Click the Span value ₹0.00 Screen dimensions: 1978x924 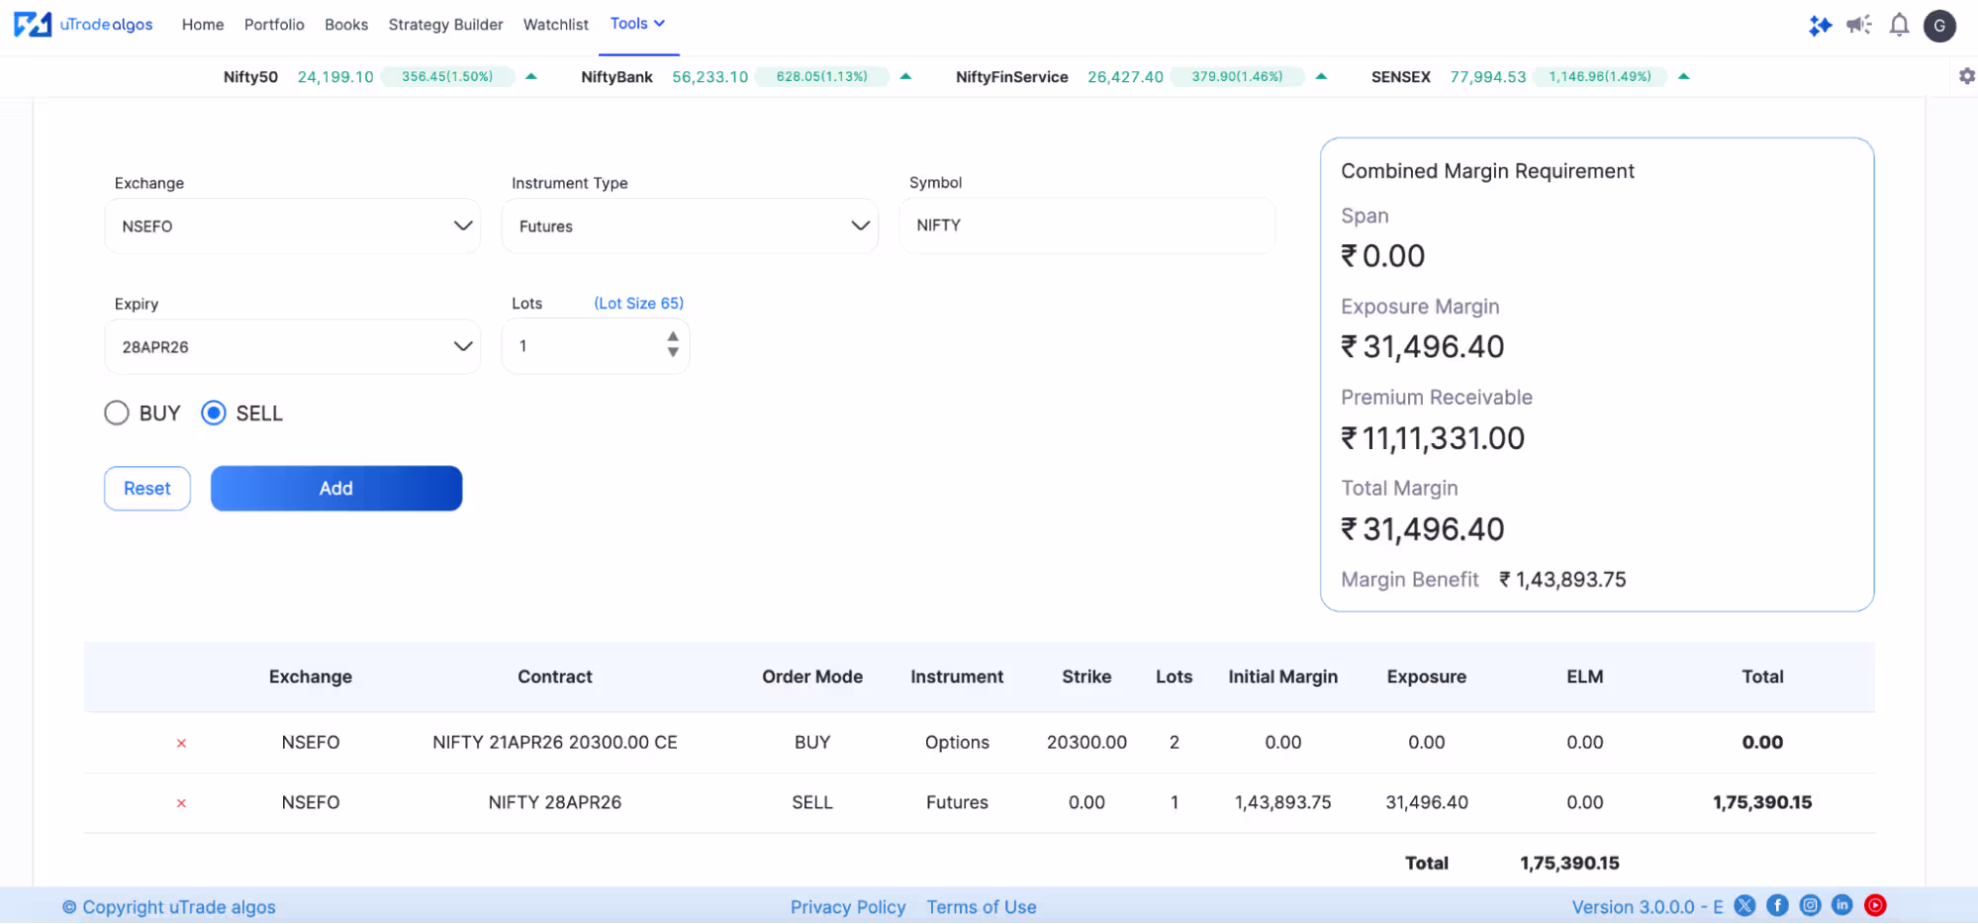pyautogui.click(x=1382, y=256)
